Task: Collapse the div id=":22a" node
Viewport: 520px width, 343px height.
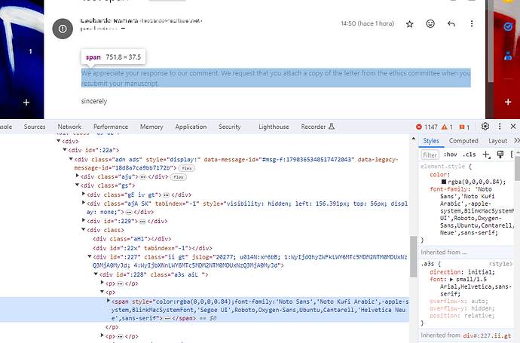Action: (x=65, y=149)
